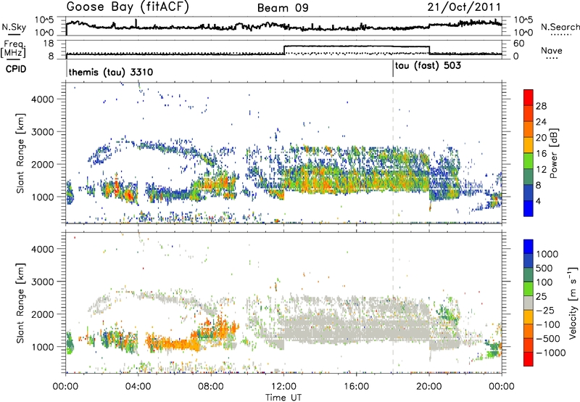This screenshot has width=580, height=402.
Task: Click 'Slant Range [km]' label of velocity panel
Action: pos(20,303)
